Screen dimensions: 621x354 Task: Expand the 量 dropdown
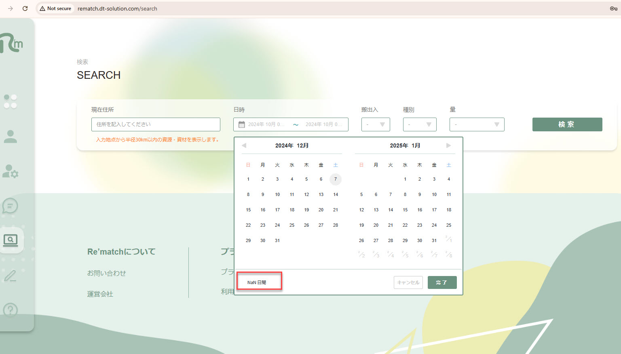477,124
